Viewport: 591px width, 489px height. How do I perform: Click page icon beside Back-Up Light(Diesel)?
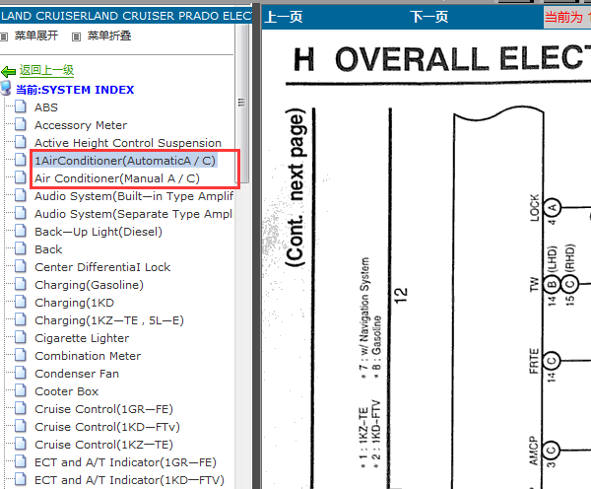[21, 231]
